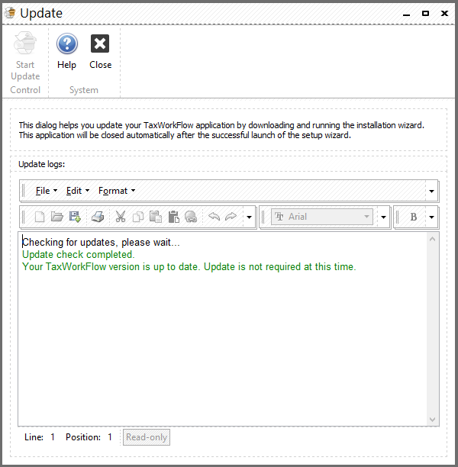Click 'Checking for updates, please wait...' line
Viewport: 458px width, 467px height.
[101, 243]
